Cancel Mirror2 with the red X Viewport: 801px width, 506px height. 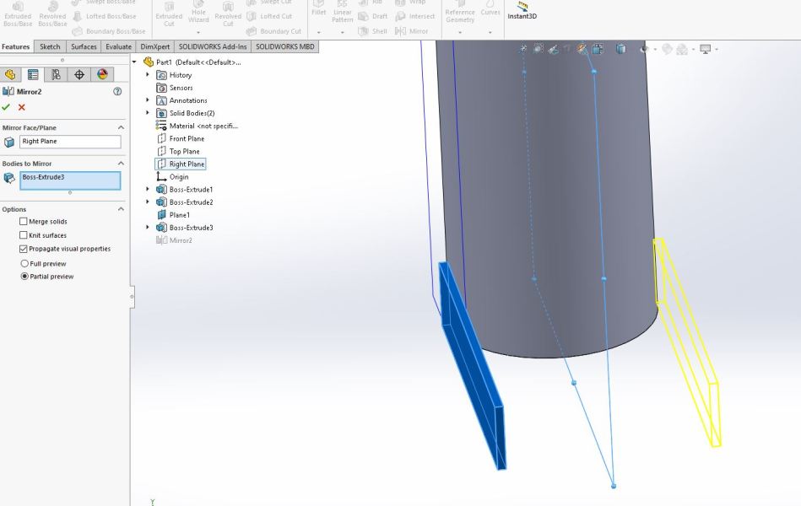click(22, 107)
